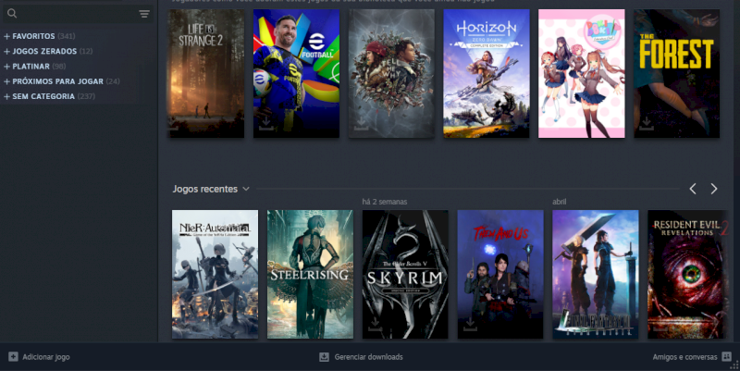
Task: Click download icon on Skyrim cover
Action: (376, 324)
